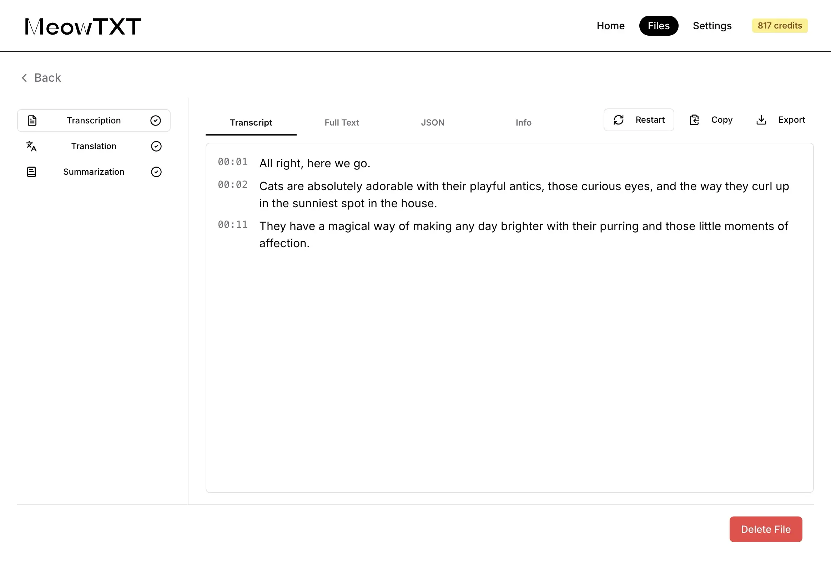Go Back to file list

pyautogui.click(x=41, y=77)
